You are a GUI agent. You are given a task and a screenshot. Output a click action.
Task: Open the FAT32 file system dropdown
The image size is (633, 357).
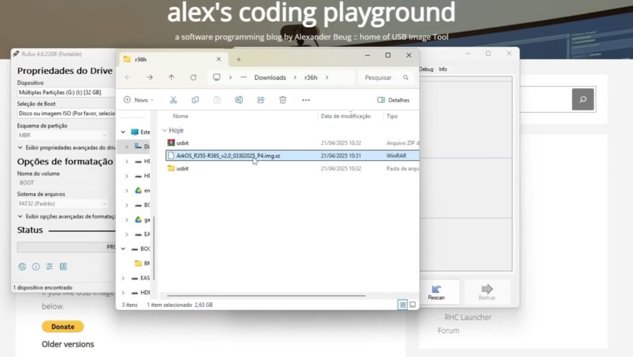pos(62,204)
